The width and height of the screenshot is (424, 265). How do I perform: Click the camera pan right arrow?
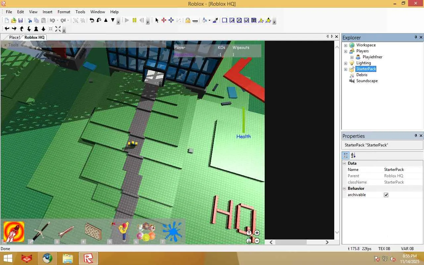tap(14, 29)
